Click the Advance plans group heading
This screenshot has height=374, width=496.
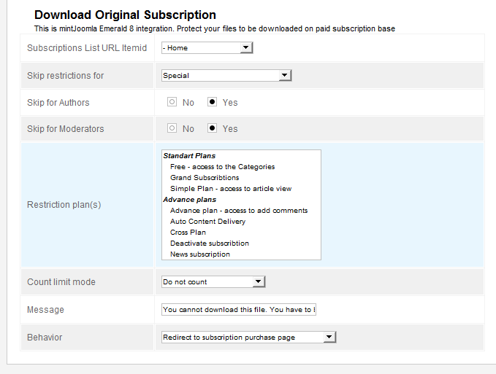pos(189,200)
